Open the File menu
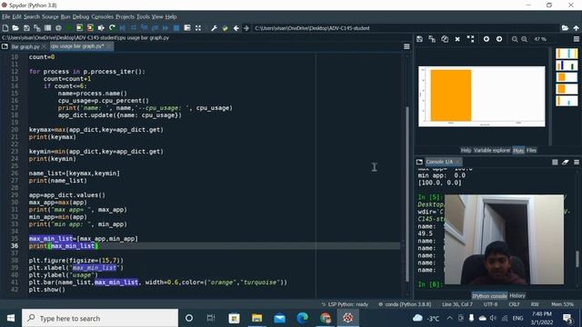This screenshot has width=582, height=327. tap(5, 16)
